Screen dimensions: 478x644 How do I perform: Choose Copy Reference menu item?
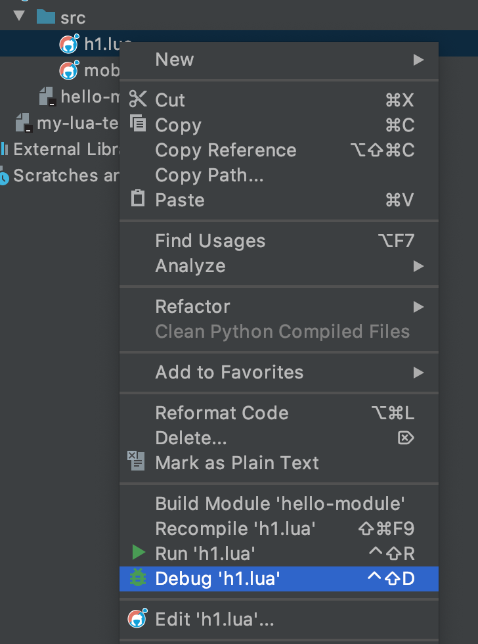tap(226, 150)
